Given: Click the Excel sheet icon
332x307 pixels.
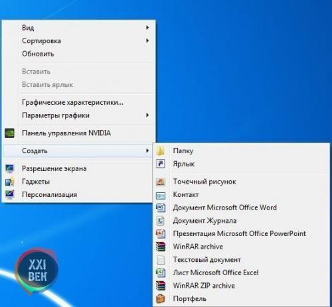Looking at the screenshot, I should pyautogui.click(x=161, y=273).
